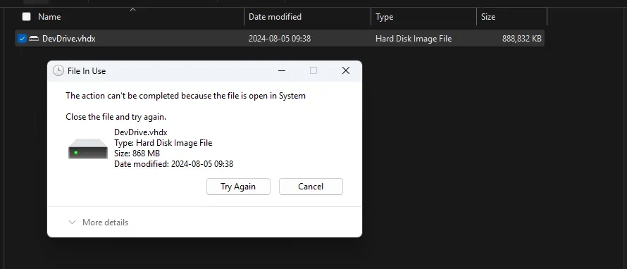Select the DevDrive.vhdx file name in the list

coord(69,39)
